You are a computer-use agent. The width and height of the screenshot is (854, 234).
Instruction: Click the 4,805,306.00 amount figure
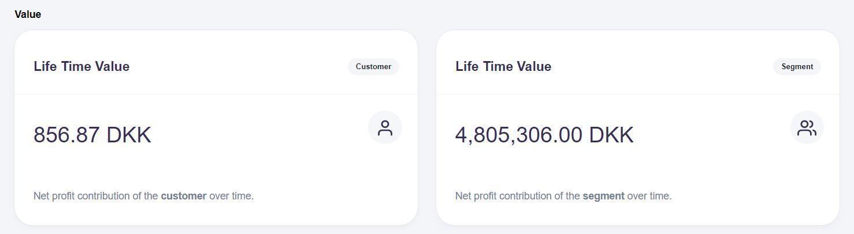[519, 135]
